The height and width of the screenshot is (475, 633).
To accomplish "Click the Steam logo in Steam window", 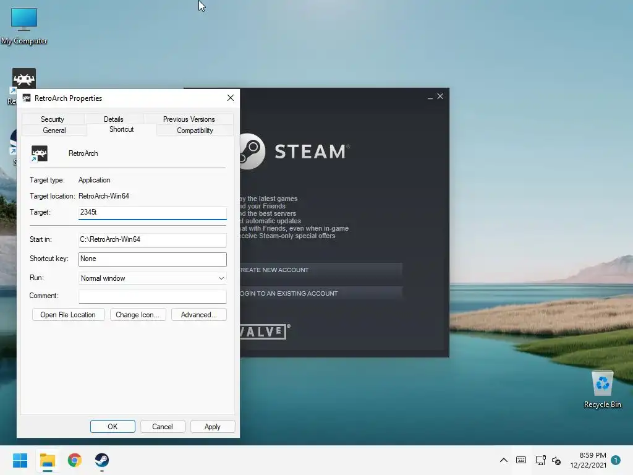I will click(295, 152).
